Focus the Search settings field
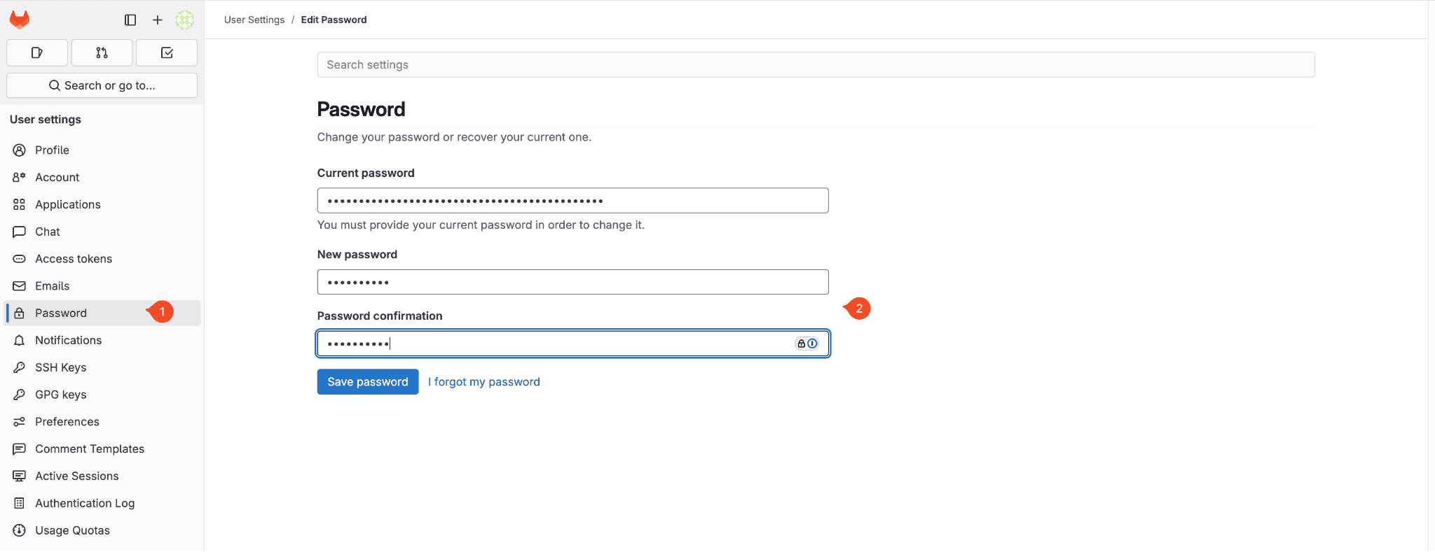 pyautogui.click(x=816, y=64)
